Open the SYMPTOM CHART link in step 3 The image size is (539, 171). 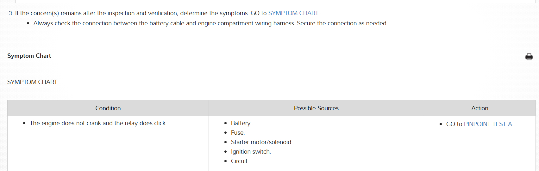click(293, 13)
